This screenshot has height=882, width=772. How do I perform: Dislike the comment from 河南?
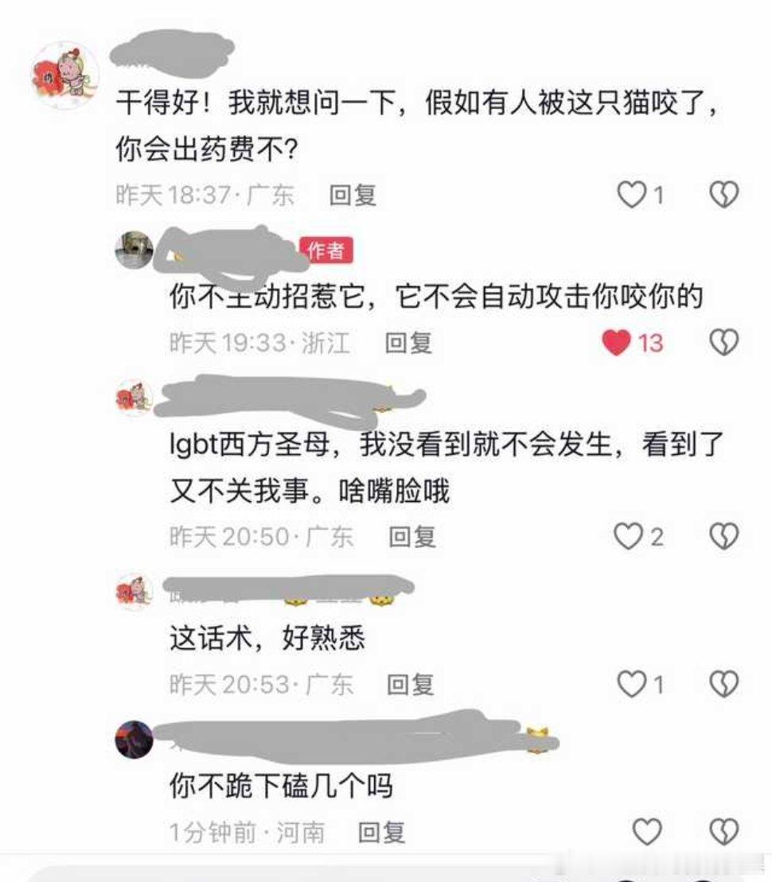point(723,831)
